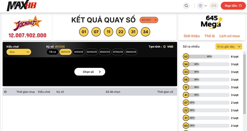Click frequent number ball 07
Viewport: 247px width, 131px height.
click(186, 103)
